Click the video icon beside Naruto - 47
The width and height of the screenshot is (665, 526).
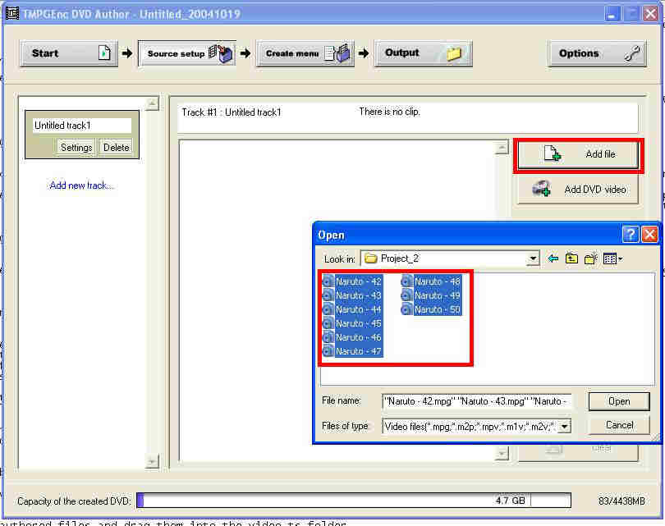click(328, 351)
